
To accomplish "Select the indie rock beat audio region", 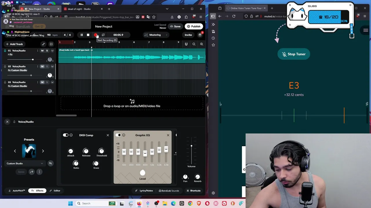I will point(132,56).
